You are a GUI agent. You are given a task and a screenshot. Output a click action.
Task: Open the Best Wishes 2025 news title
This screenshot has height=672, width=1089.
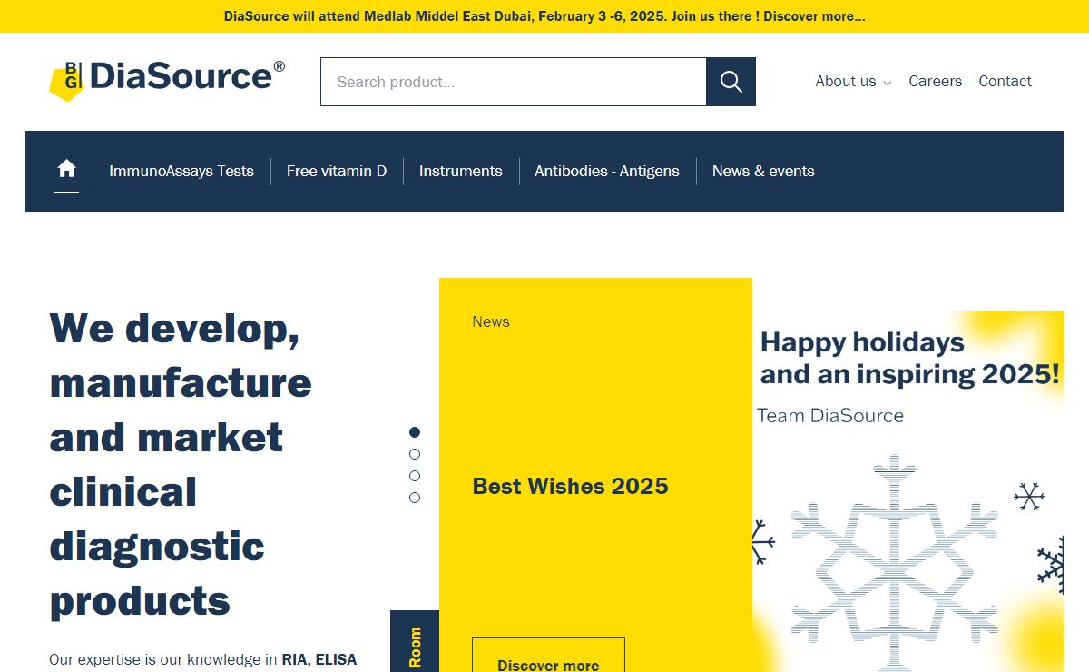coord(570,486)
